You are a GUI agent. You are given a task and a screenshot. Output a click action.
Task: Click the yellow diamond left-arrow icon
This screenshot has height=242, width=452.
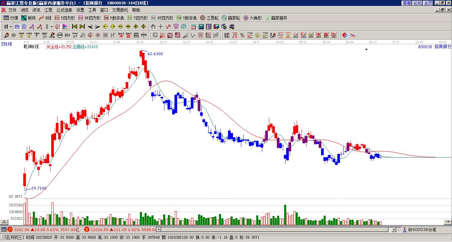105,27
